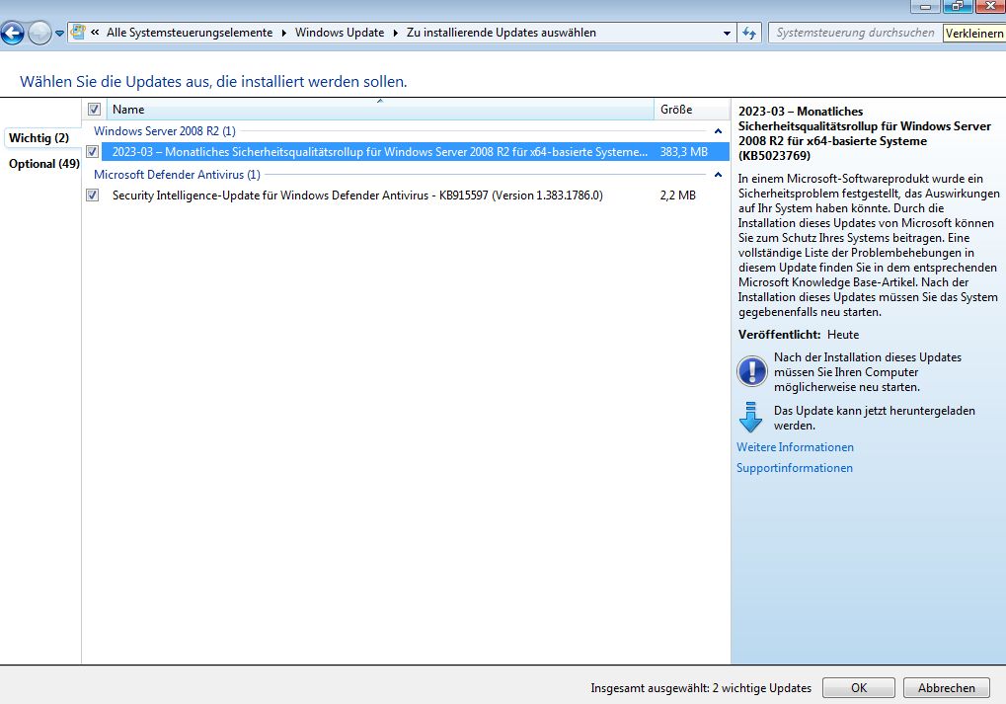The height and width of the screenshot is (704, 1006).
Task: Click the Microsoft Defender Antivirus (1) group label
Action: 177,175
